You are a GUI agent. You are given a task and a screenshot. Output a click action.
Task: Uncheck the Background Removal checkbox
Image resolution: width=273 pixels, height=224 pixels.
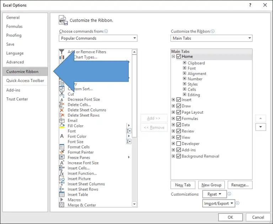179,156
